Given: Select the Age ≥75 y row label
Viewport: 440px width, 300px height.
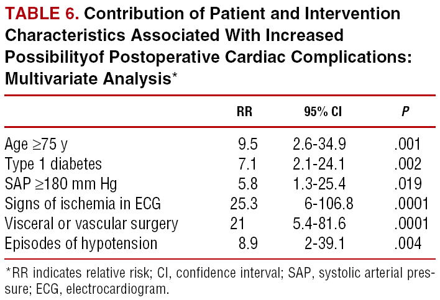Looking at the screenshot, I should coord(36,145).
